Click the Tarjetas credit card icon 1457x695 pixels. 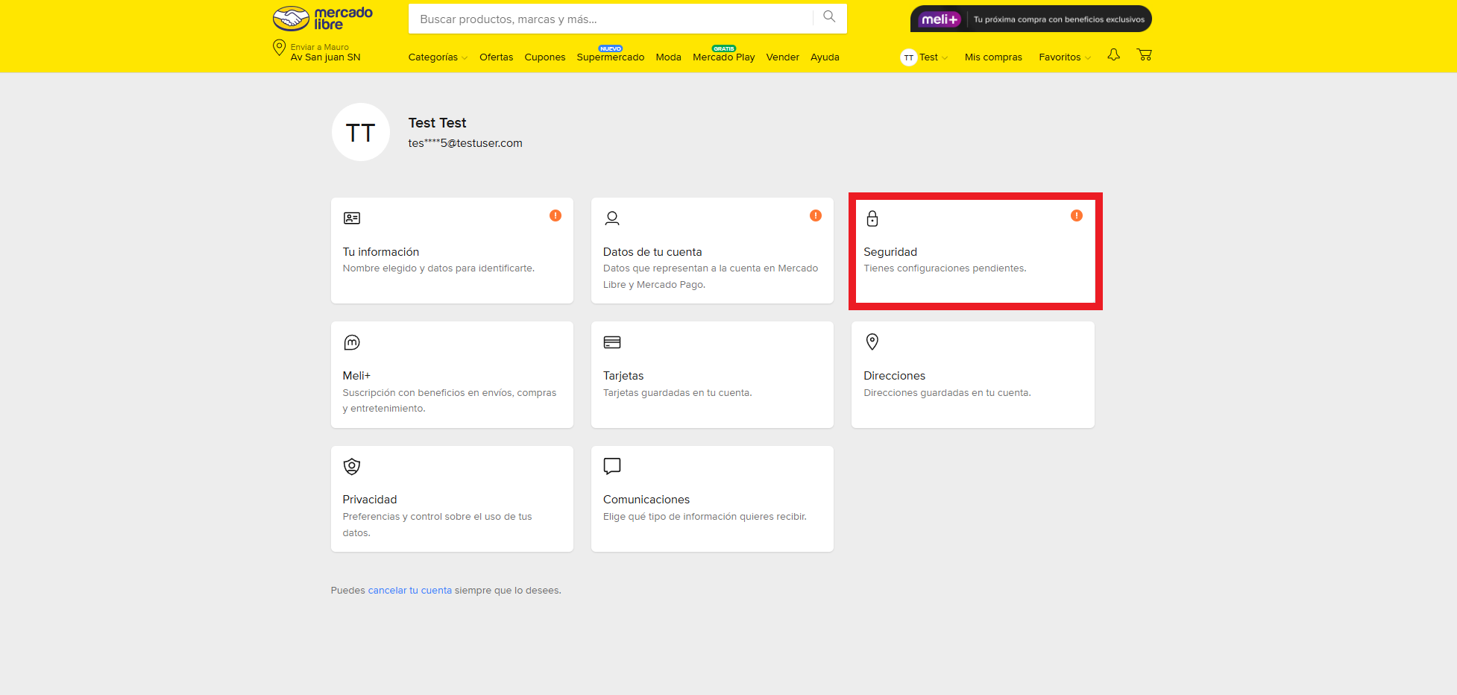[611, 342]
